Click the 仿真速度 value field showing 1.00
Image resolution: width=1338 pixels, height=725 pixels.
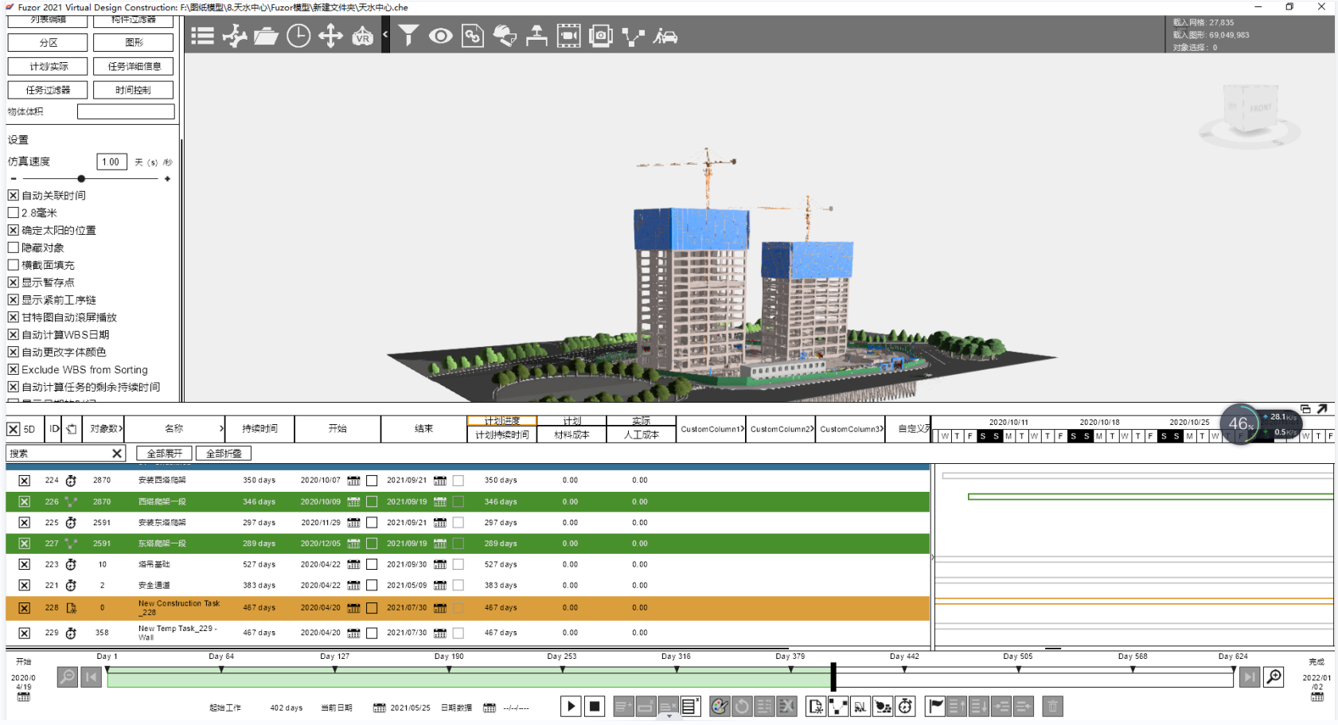pos(111,162)
